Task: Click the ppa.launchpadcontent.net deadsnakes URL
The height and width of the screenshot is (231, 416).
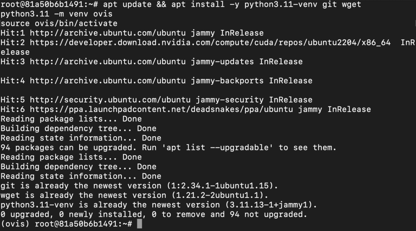Action: click(x=161, y=109)
